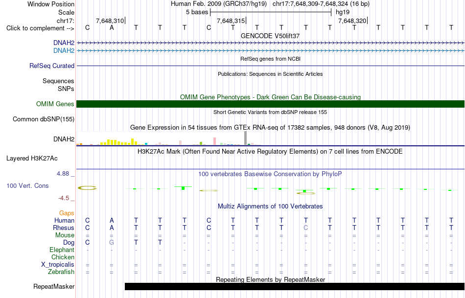Select the X_tropicalis alignment row label
Screen dimensions: 465x298
pyautogui.click(x=58, y=265)
